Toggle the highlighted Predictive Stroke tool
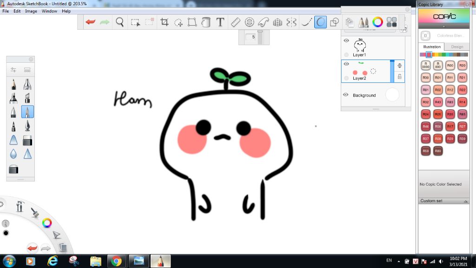The width and height of the screenshot is (476, 268). (320, 22)
